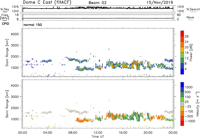Viewport: 200px width, 138px height.
Task: Click the 'normal 150' CPID text
Action: [x=33, y=25]
